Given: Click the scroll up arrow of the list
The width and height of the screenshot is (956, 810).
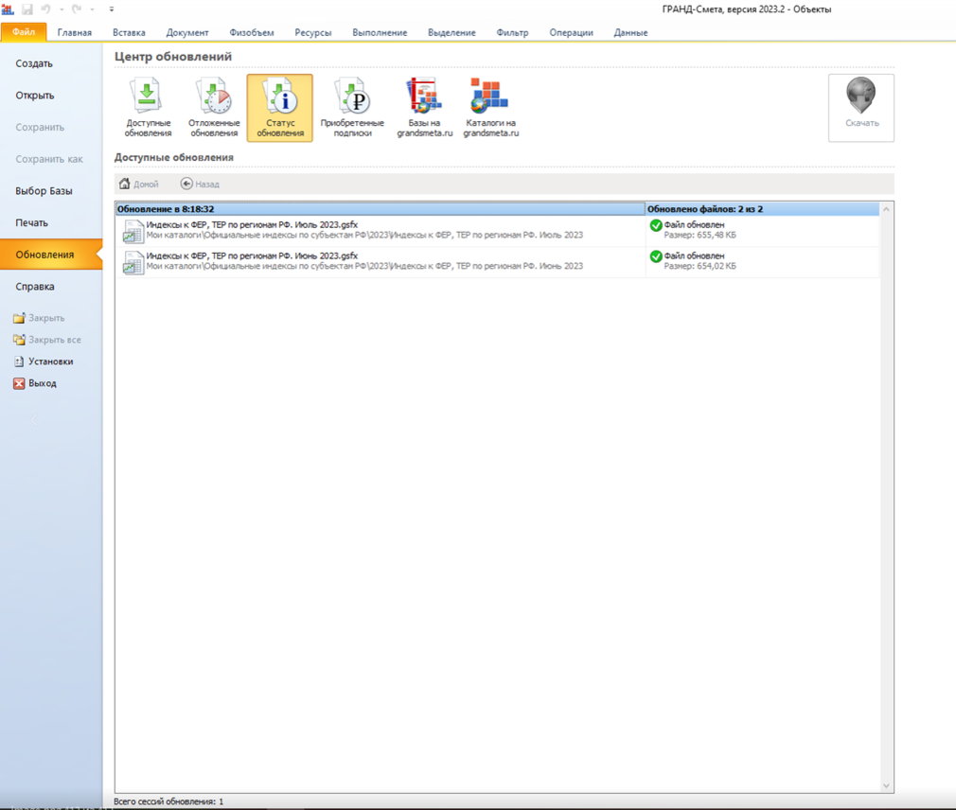Looking at the screenshot, I should coord(887,209).
